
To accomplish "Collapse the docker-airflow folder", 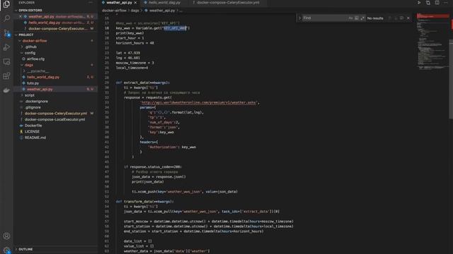I will coord(20,41).
